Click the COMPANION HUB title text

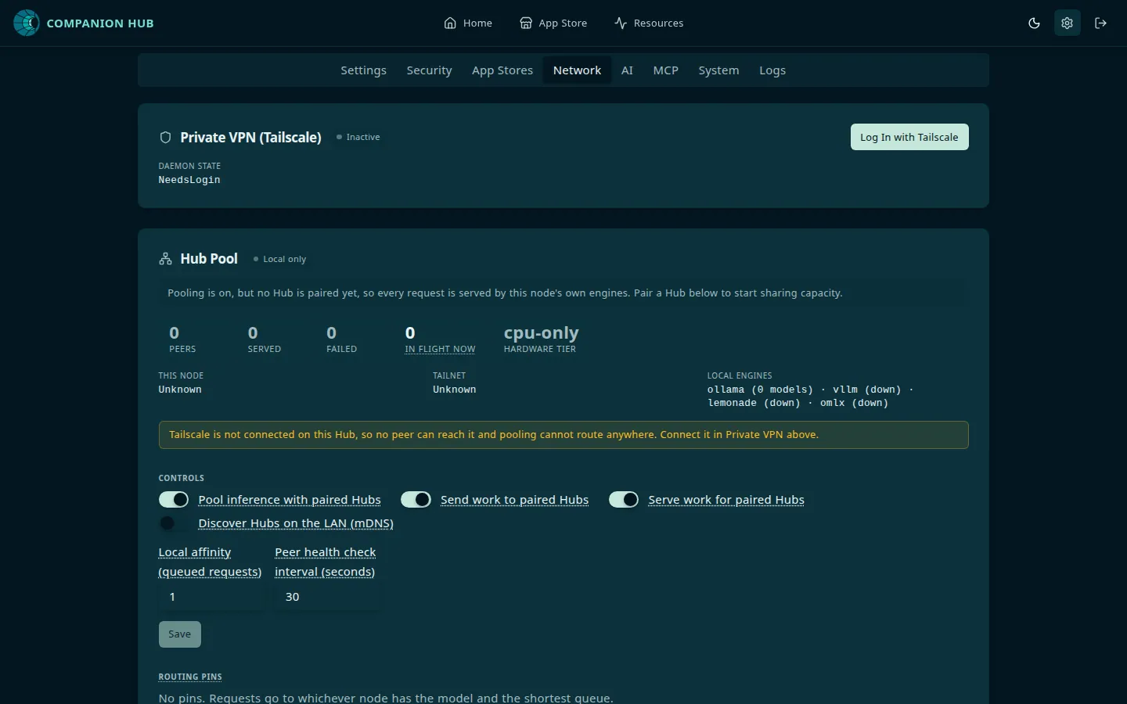point(100,23)
